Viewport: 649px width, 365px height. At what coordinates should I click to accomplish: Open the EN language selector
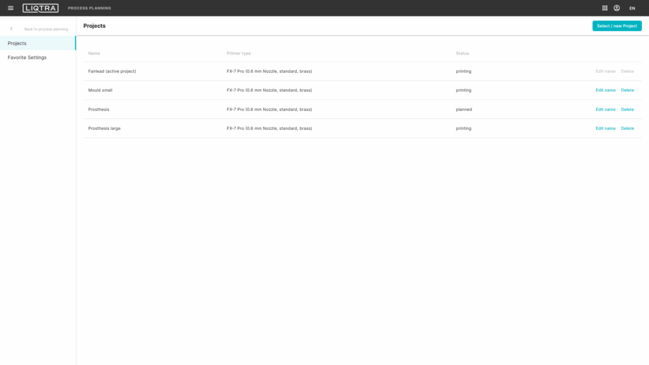632,8
